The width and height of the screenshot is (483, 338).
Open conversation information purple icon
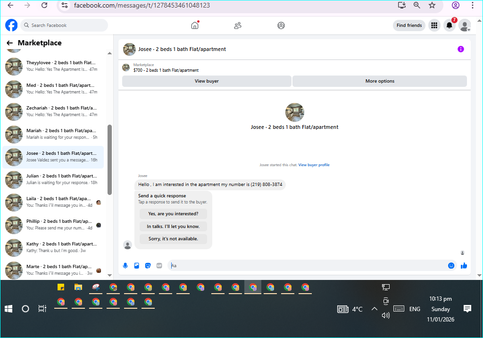pyautogui.click(x=460, y=49)
